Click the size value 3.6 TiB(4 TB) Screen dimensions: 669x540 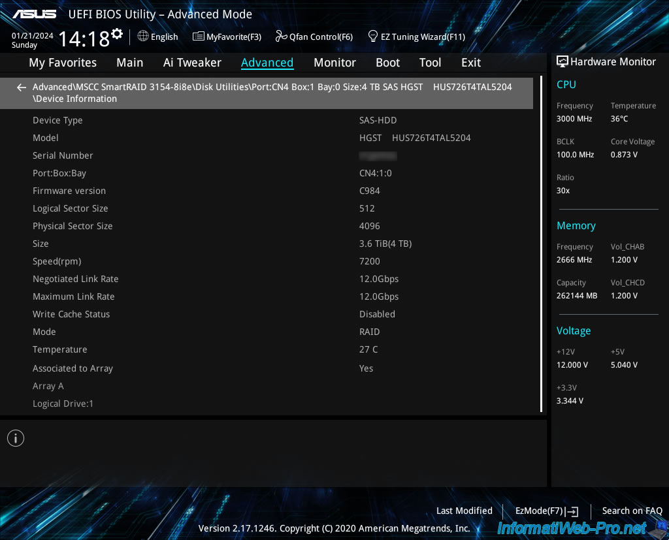pyautogui.click(x=385, y=244)
